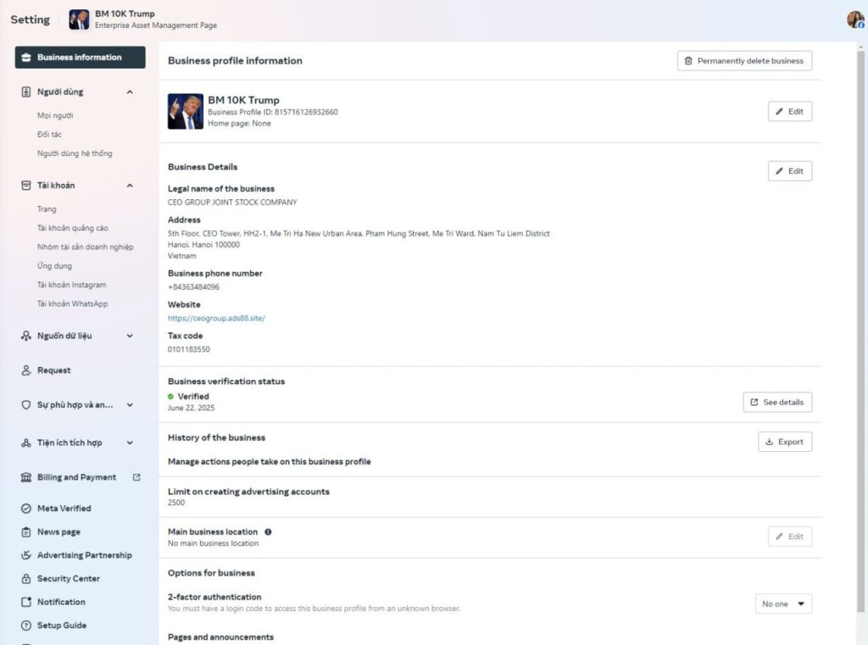Viewport: 868px width, 645px height.
Task: Select Mọi người in the sidebar
Action: (55, 115)
